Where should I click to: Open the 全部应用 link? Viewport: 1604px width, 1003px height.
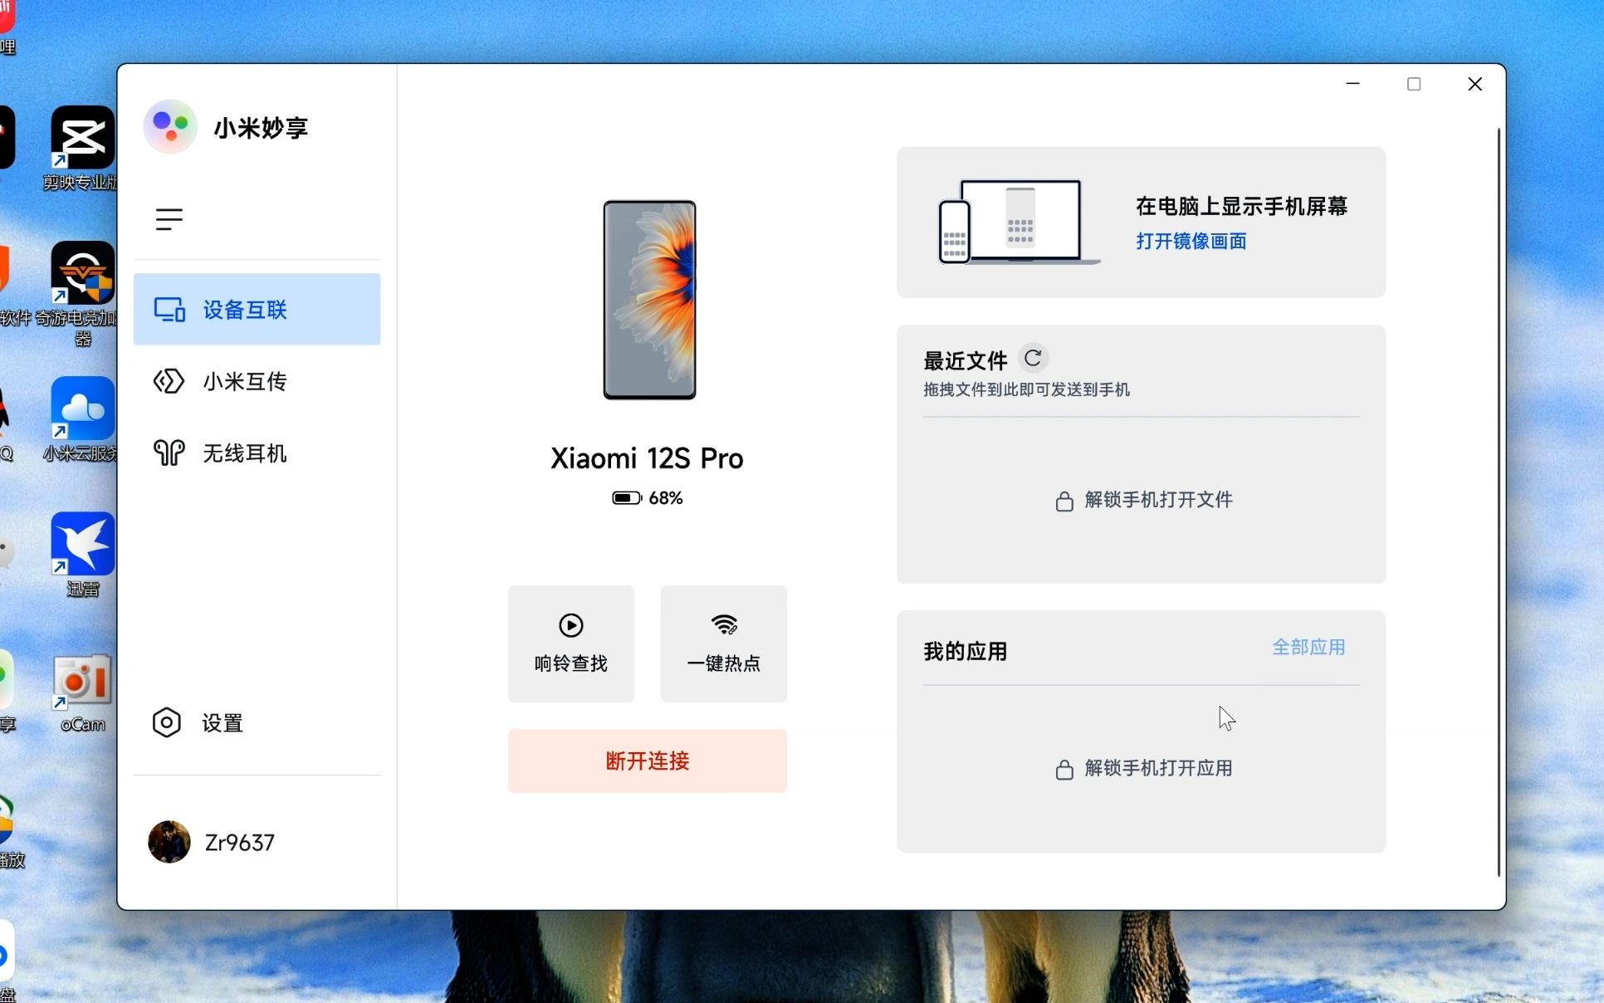(1309, 647)
